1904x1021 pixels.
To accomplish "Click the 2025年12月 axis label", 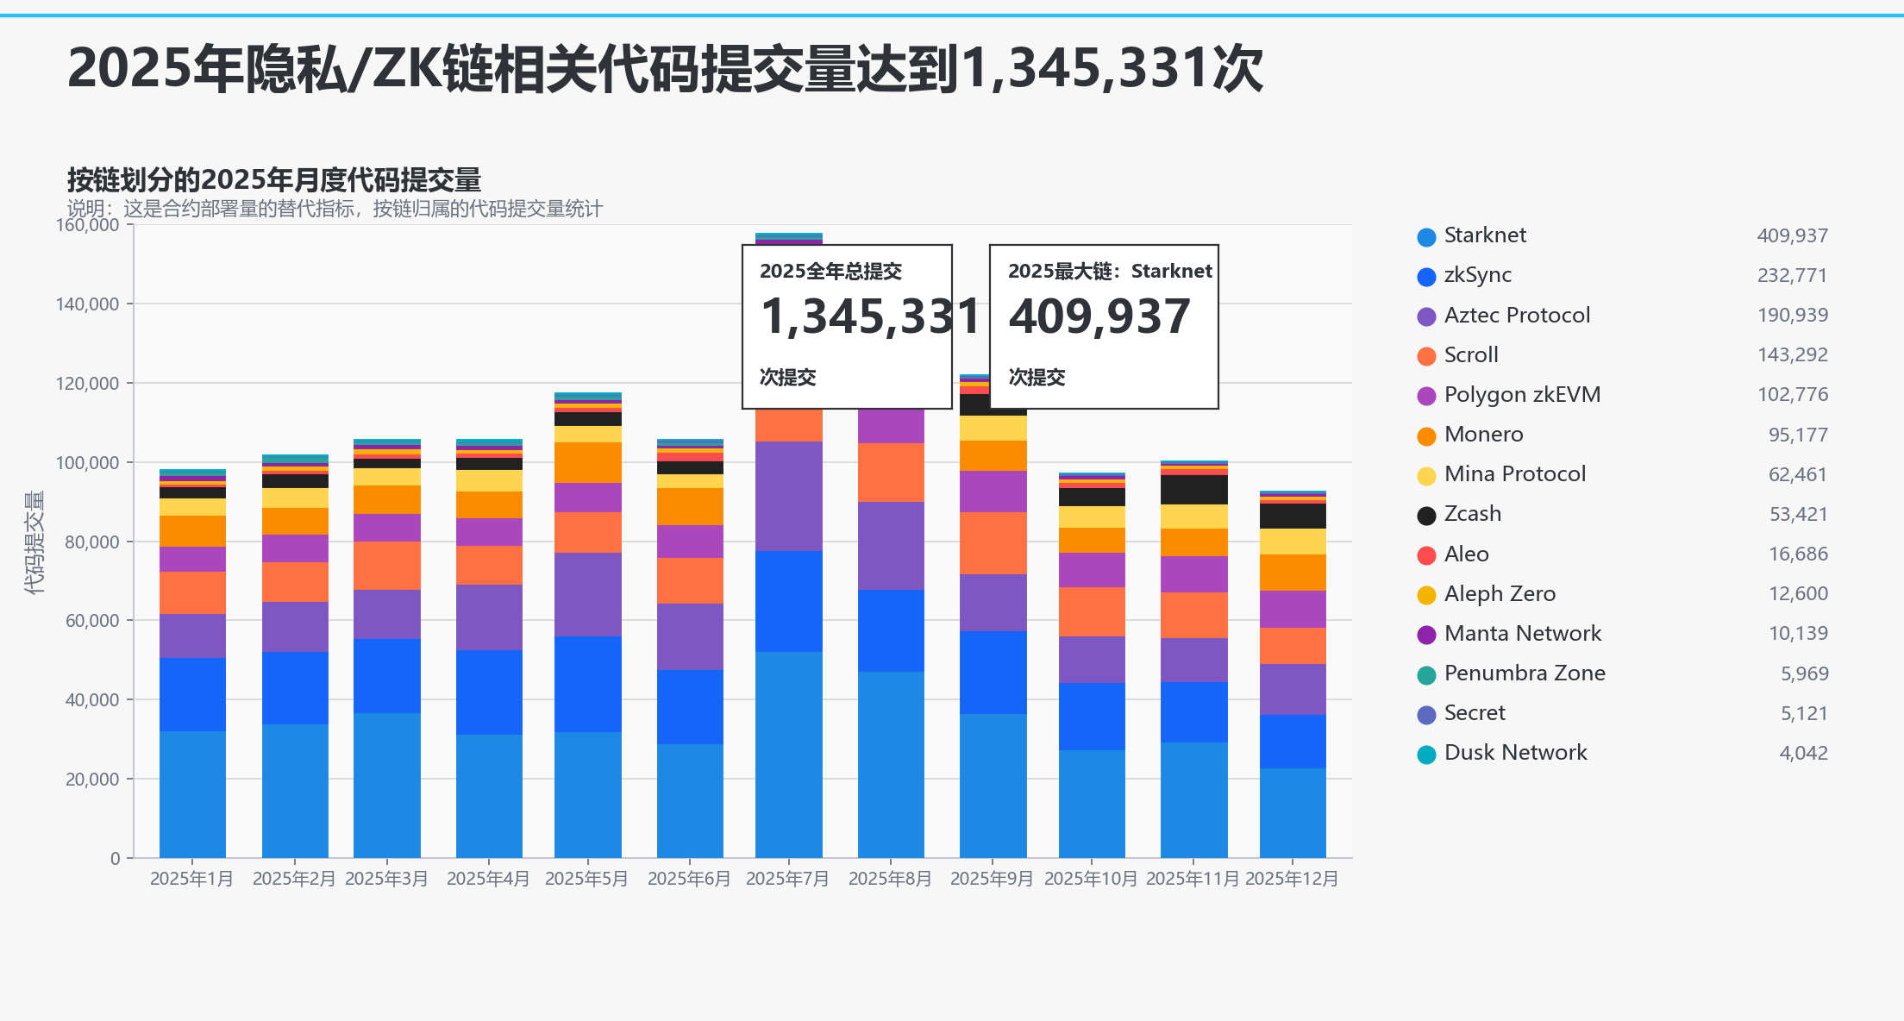I will 1292,879.
